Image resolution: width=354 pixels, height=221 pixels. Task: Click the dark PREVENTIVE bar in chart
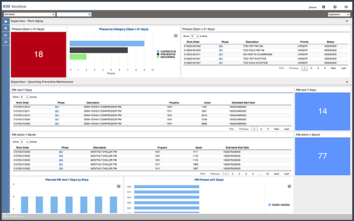click(x=99, y=50)
